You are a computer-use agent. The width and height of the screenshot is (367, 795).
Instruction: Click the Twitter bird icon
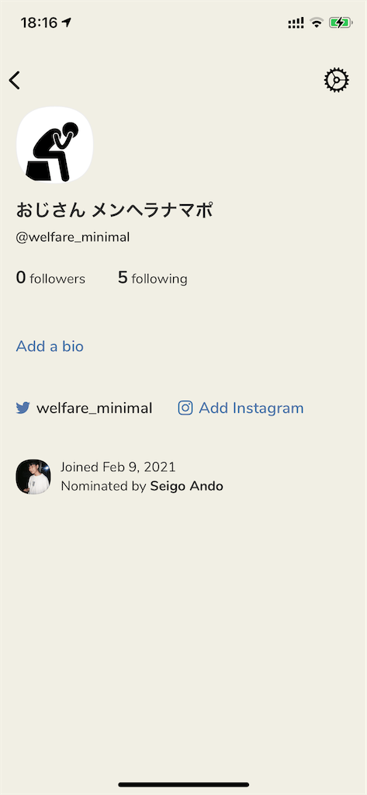click(x=23, y=408)
